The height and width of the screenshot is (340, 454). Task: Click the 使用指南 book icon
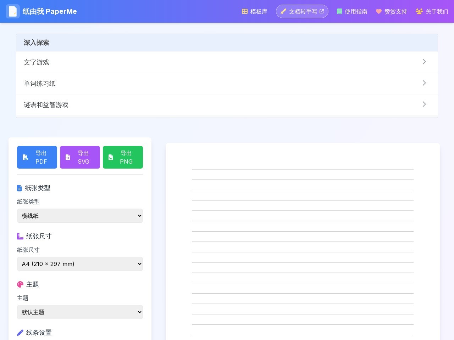(339, 11)
